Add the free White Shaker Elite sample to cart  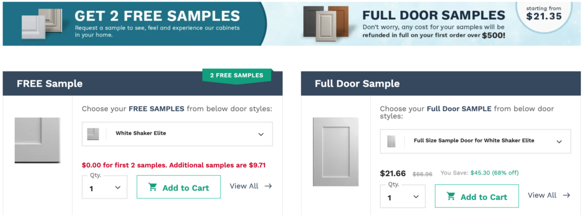coord(179,187)
